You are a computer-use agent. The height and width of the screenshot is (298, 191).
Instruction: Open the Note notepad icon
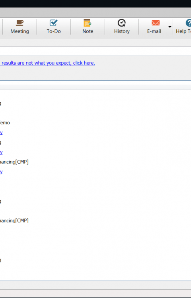(88, 23)
